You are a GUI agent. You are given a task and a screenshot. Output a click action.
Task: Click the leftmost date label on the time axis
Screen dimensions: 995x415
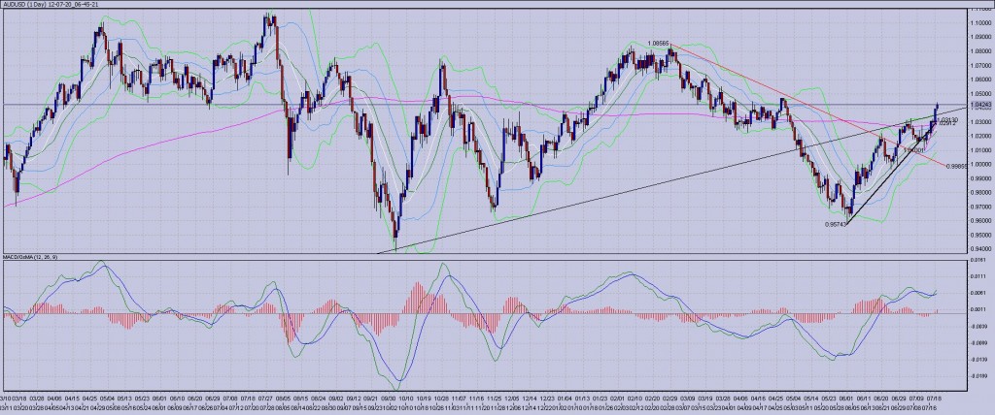6,397
